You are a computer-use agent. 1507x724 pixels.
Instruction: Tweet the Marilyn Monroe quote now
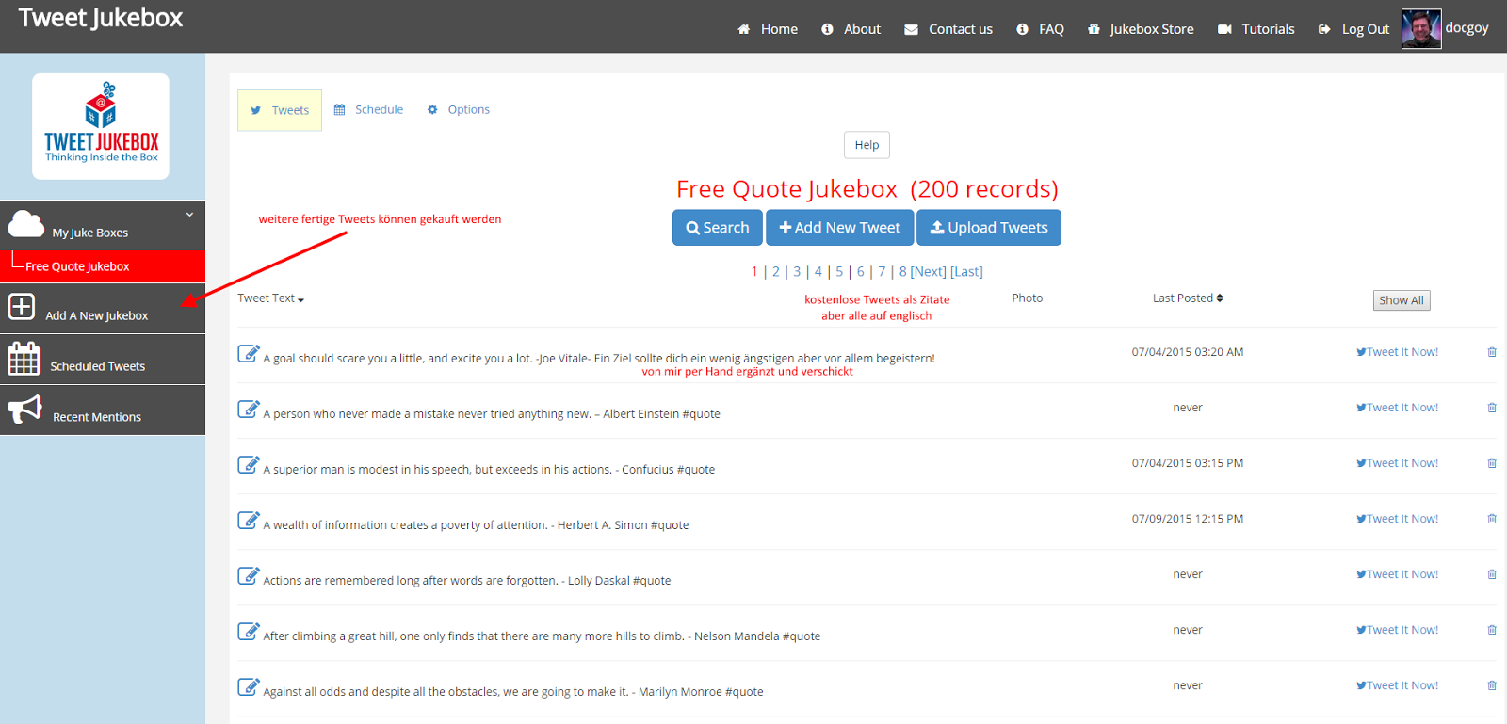tap(1397, 685)
